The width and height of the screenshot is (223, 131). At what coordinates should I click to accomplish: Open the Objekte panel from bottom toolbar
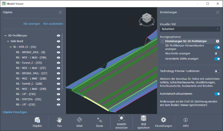(37, 122)
